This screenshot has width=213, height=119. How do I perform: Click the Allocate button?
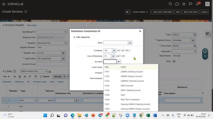click(x=58, y=76)
